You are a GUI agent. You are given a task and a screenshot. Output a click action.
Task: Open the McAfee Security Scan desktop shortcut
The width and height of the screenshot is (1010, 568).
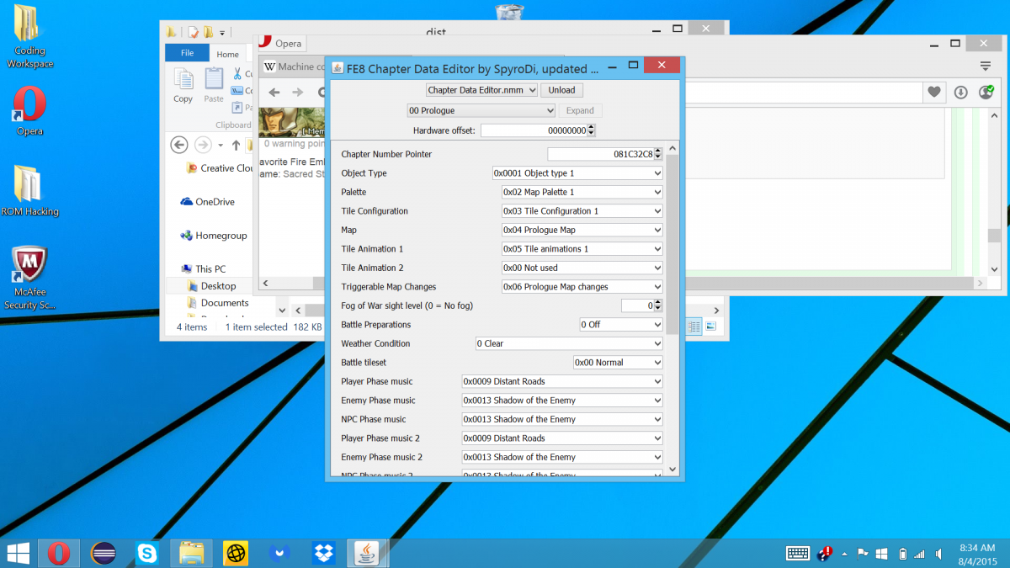29,279
